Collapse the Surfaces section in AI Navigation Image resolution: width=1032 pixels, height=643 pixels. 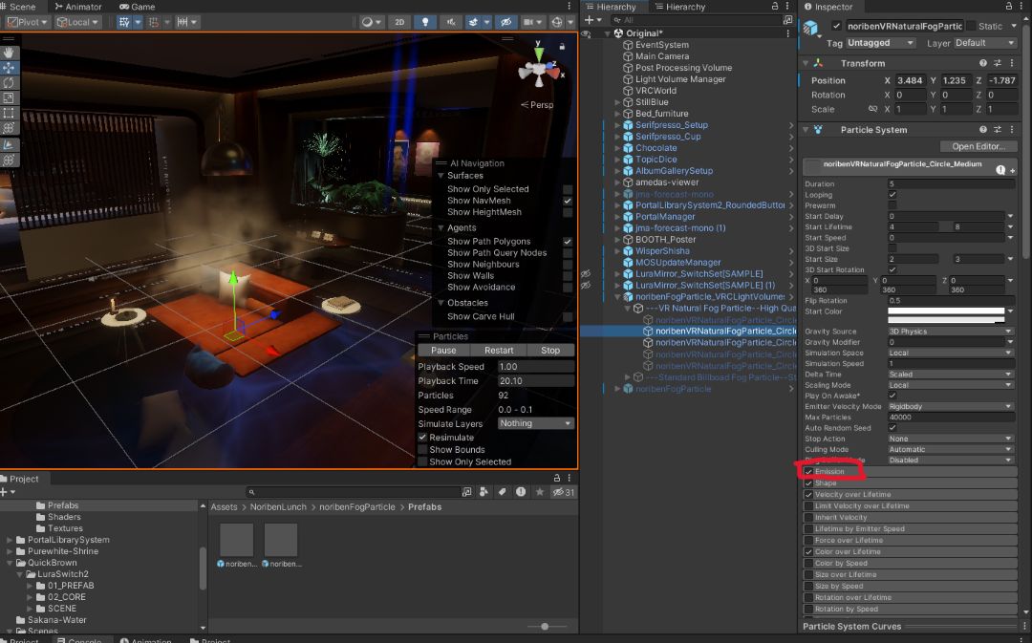pyautogui.click(x=441, y=176)
